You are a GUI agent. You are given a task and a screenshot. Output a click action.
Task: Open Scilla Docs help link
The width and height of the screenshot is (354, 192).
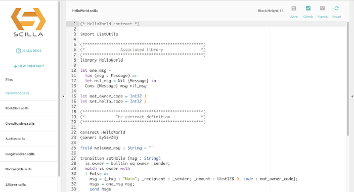pos(29,51)
